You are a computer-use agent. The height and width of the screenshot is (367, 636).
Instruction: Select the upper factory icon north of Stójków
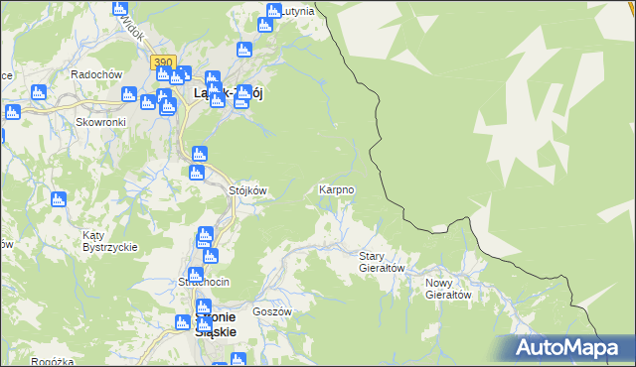tap(199, 154)
